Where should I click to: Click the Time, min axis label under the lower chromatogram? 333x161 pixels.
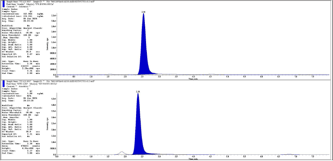pyautogui.click(x=193, y=159)
